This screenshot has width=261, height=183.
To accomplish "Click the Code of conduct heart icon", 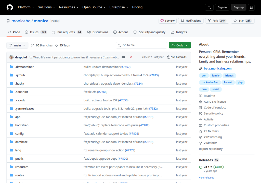I will coord(201,108).
